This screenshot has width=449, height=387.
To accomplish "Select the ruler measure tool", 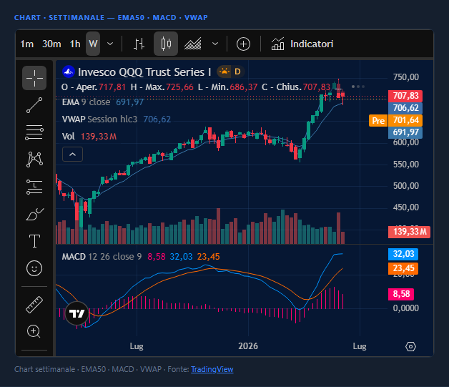I will [x=34, y=305].
